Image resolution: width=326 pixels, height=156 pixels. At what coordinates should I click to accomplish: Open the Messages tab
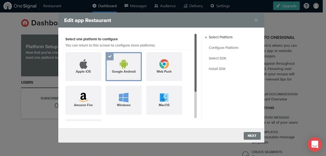point(135,6)
